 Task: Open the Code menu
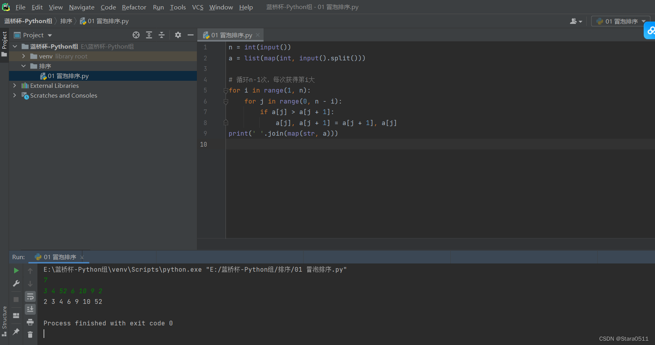coord(108,7)
